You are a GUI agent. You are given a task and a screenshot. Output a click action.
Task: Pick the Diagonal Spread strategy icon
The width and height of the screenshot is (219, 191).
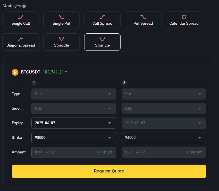click(x=21, y=39)
